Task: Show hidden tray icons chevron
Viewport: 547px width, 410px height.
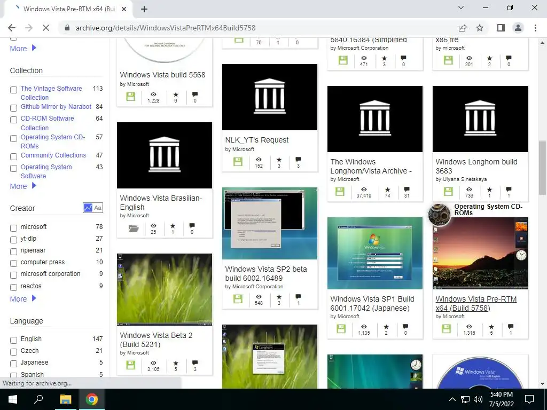Action: point(452,399)
